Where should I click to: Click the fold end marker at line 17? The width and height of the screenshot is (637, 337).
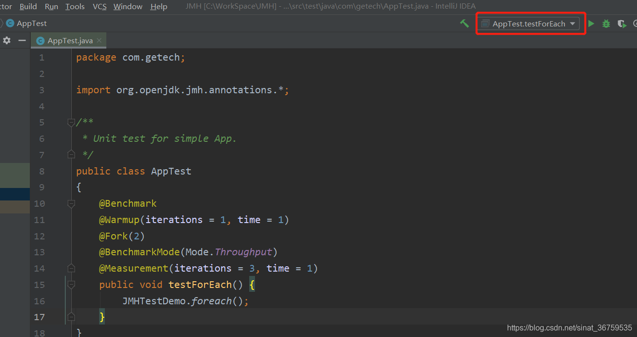click(x=71, y=317)
